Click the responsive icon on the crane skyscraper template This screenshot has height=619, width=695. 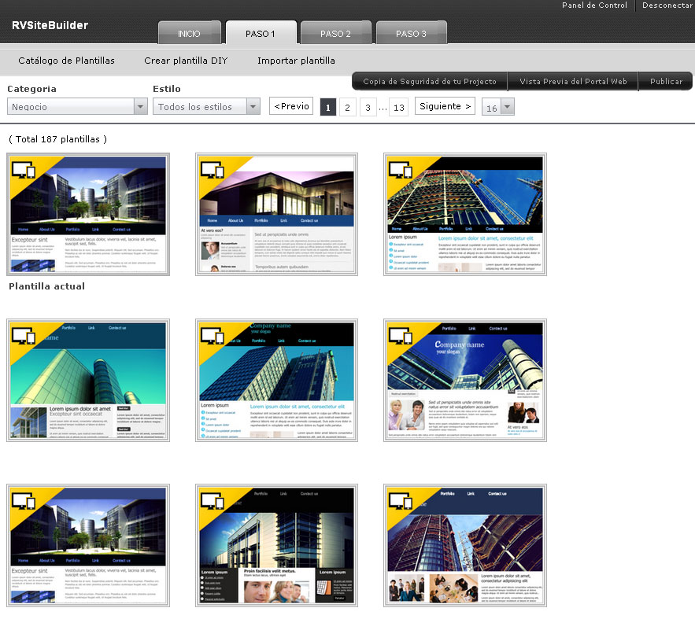(401, 170)
